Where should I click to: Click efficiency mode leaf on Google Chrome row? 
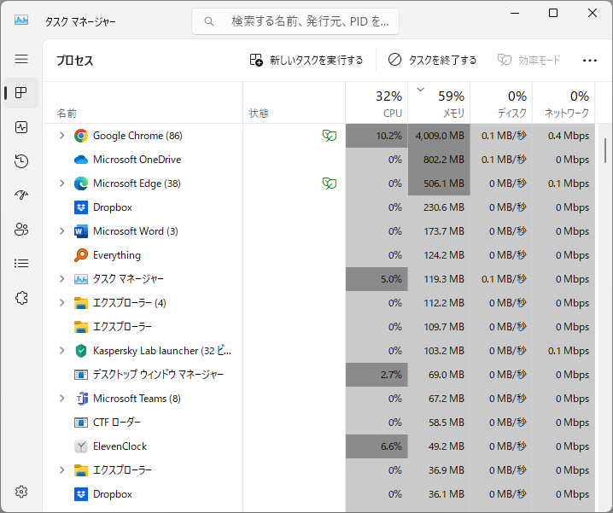(330, 136)
